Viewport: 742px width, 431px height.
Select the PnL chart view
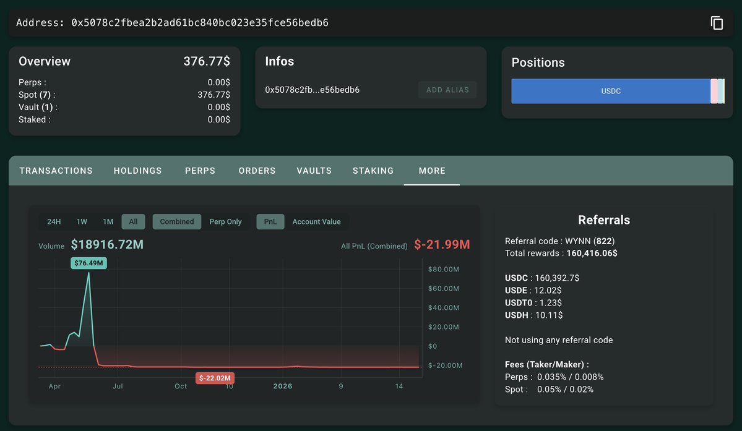(x=270, y=222)
